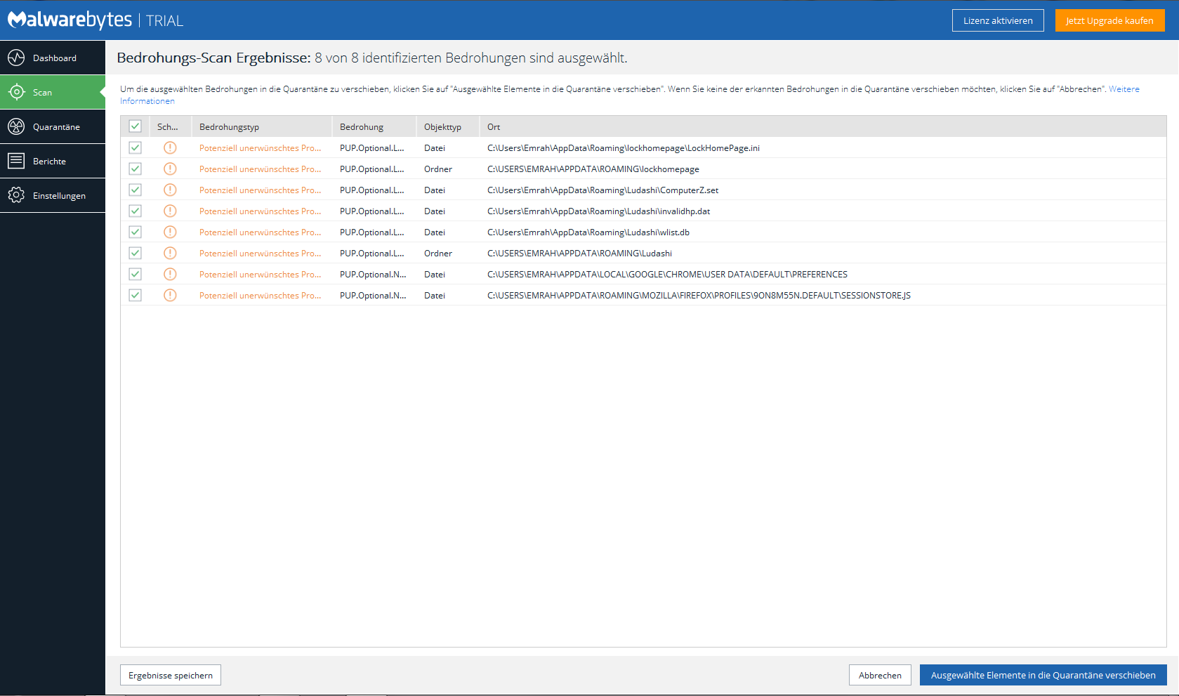Uncheck the Chrome PREFERENCES threat checkbox
This screenshot has height=696, width=1179.
[136, 274]
